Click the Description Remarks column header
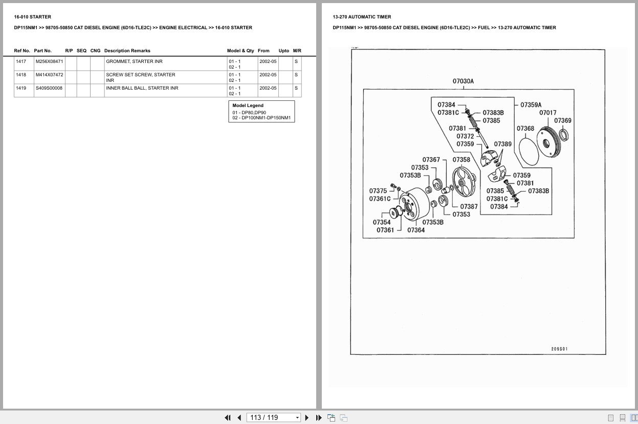This screenshot has width=638, height=424. (127, 51)
